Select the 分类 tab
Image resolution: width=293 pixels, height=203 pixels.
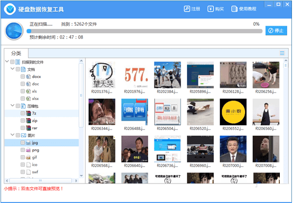coord(16,53)
